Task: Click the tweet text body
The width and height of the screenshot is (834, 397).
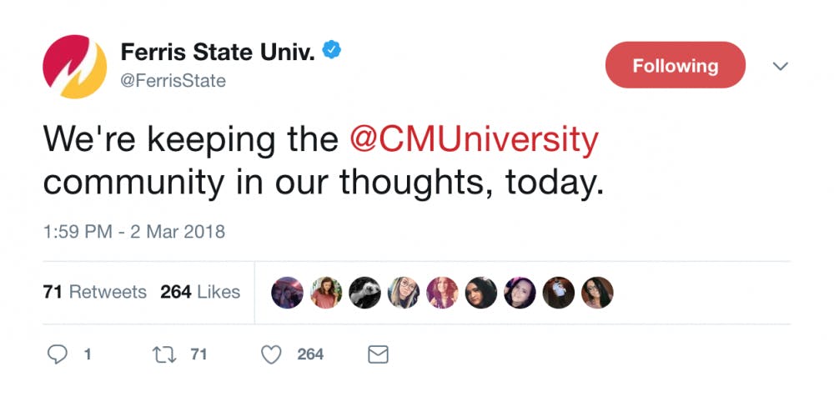Action: [322, 161]
